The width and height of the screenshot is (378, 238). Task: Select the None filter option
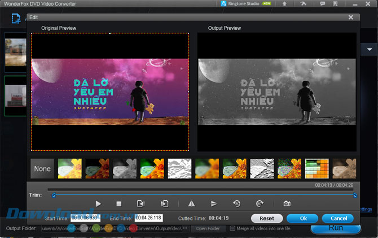[42, 169]
